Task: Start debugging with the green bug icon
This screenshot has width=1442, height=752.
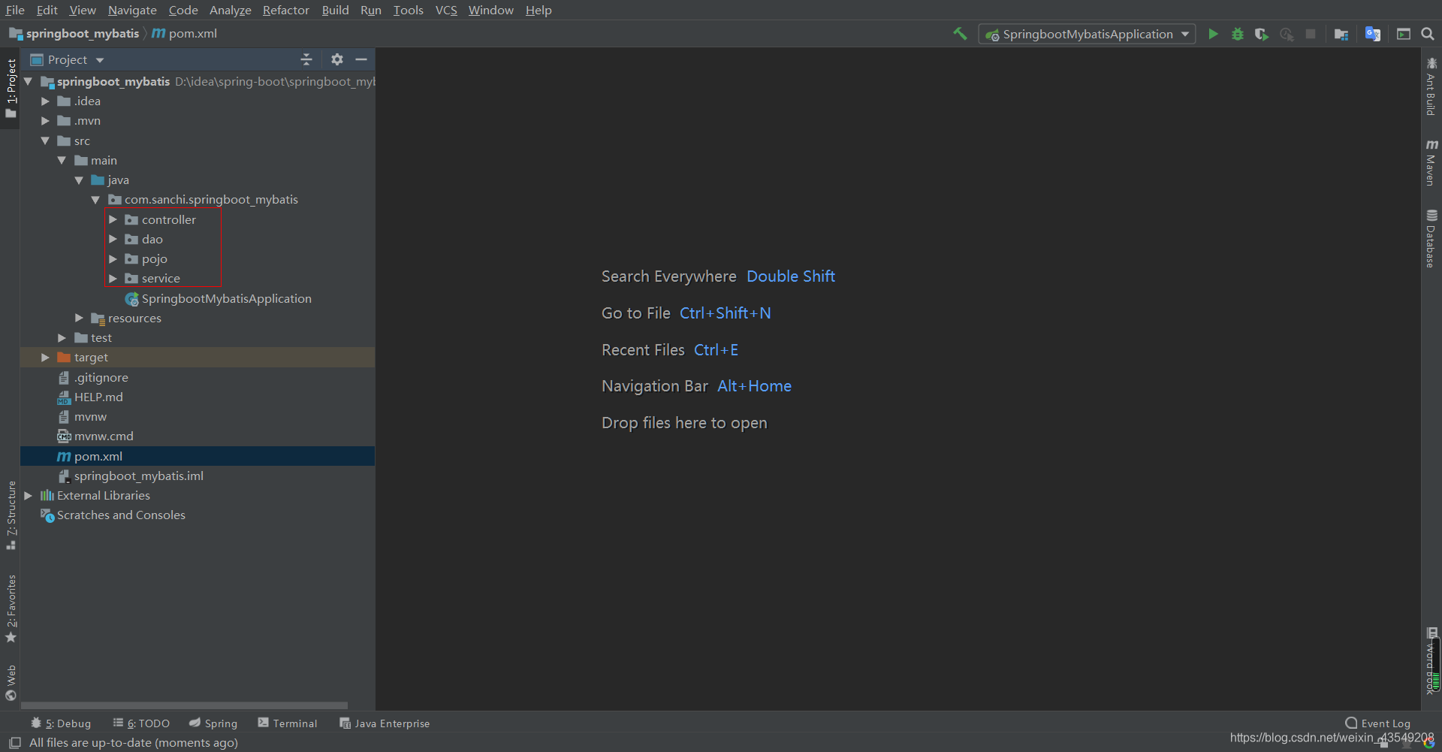Action: click(1238, 34)
